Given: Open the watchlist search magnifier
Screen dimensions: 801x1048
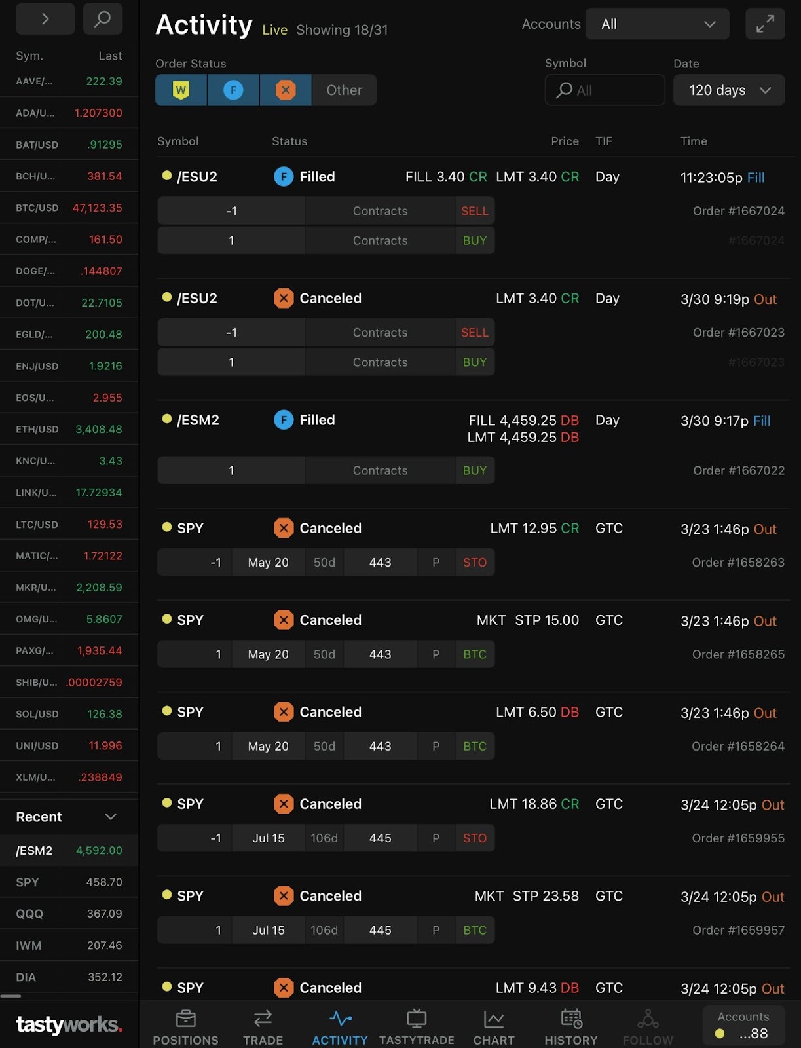Looking at the screenshot, I should (102, 19).
